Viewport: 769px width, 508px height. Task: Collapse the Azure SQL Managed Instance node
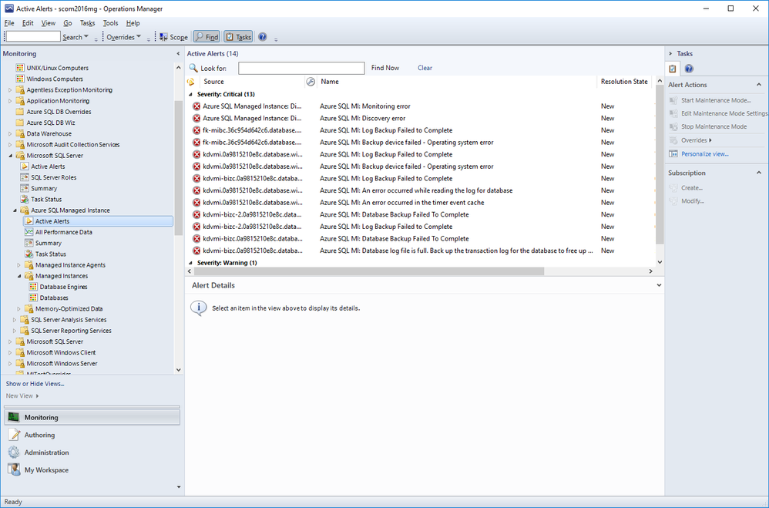(x=15, y=210)
